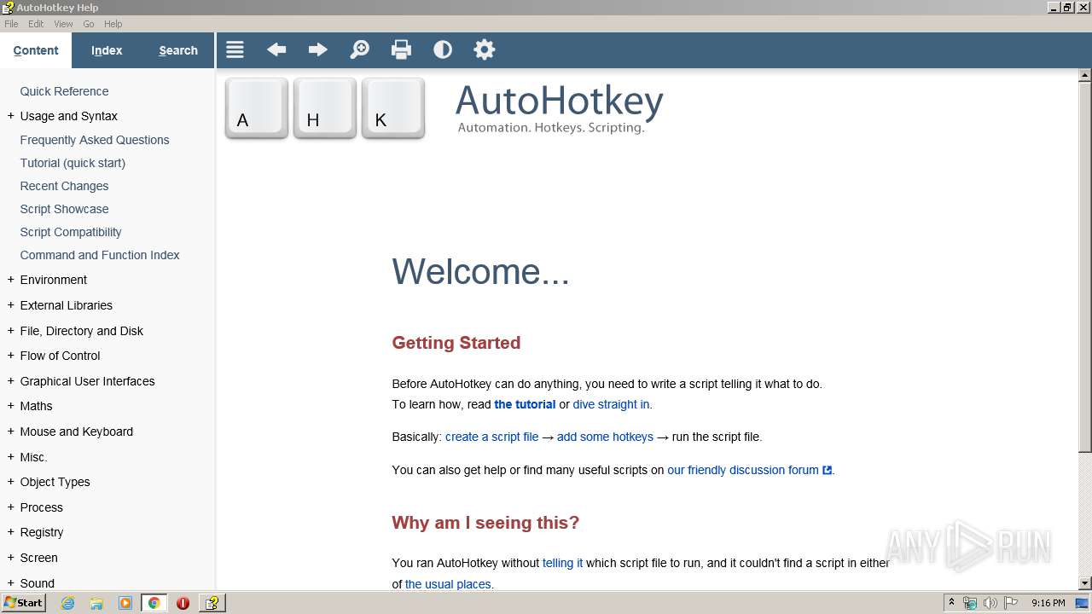
Task: Switch to the Search tab
Action: coord(178,50)
